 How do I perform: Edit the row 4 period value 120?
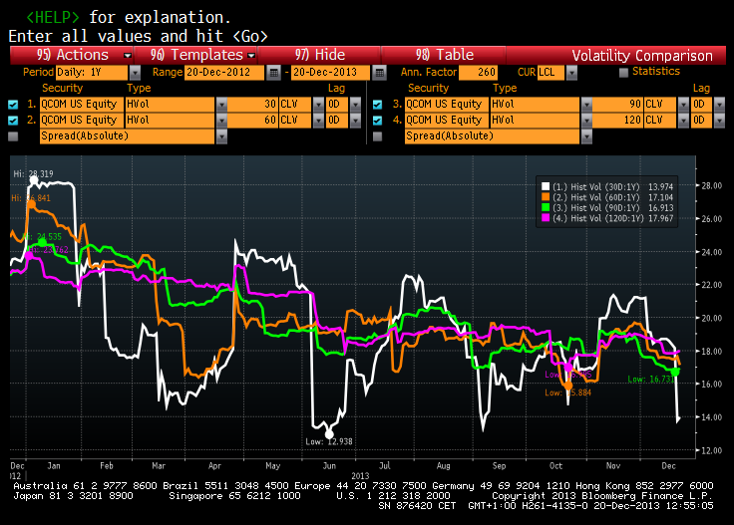point(617,121)
